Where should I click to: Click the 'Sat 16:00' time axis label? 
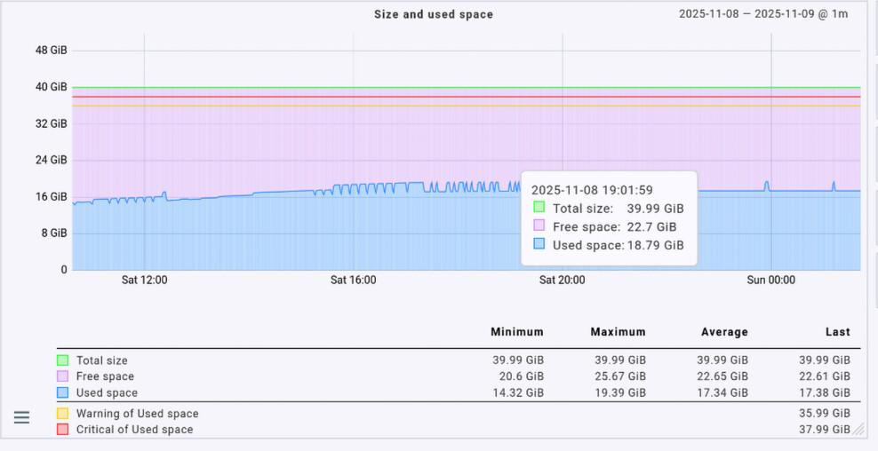click(x=353, y=280)
